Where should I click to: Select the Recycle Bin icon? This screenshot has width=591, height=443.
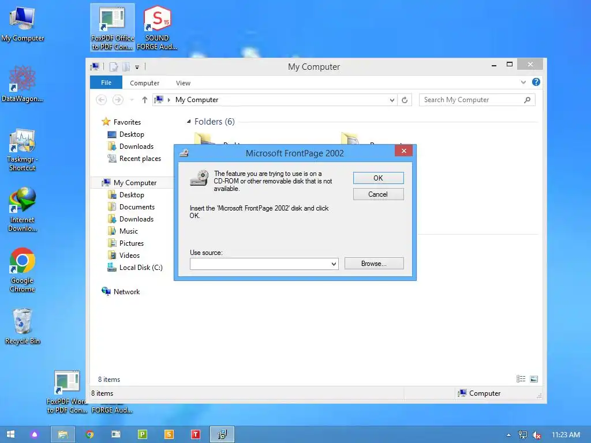coord(23,326)
